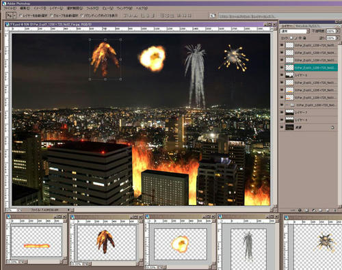Expand the layer set folder triangle

click(x=288, y=105)
